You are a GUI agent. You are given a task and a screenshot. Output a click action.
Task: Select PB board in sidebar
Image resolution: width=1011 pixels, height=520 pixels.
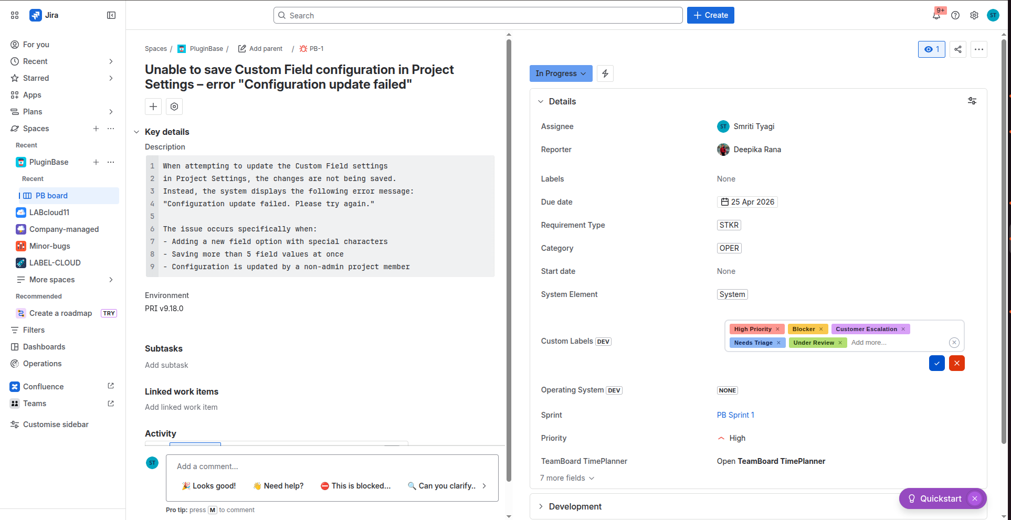pos(69,196)
